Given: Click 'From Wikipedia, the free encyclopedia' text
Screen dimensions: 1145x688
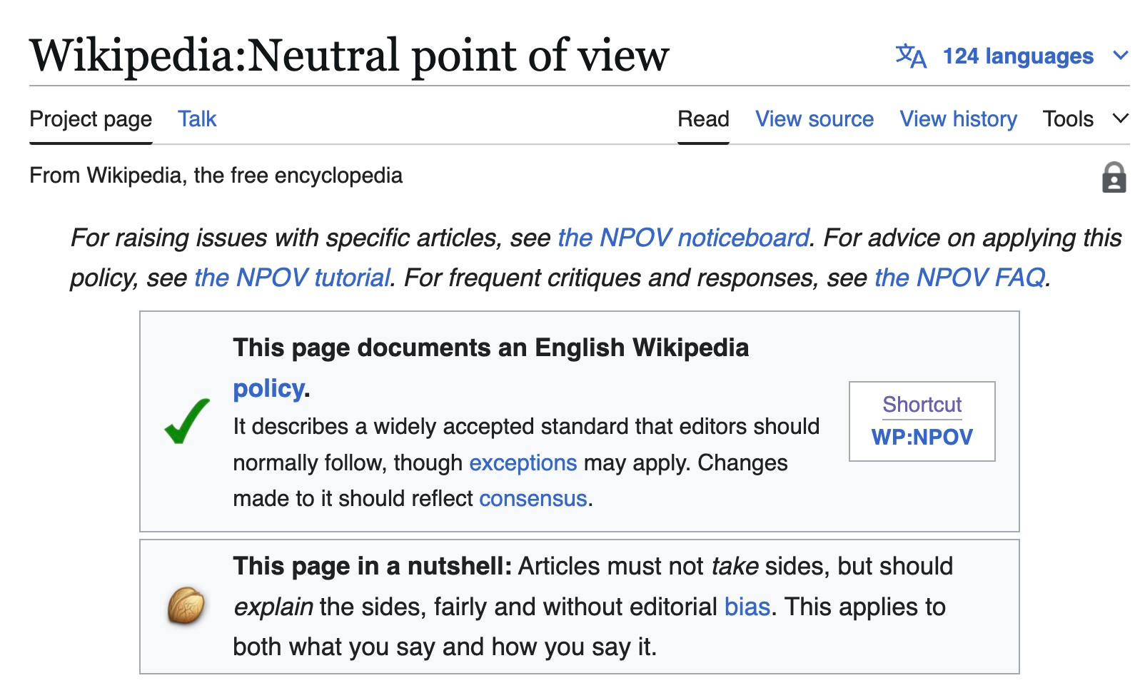Looking at the screenshot, I should [216, 176].
